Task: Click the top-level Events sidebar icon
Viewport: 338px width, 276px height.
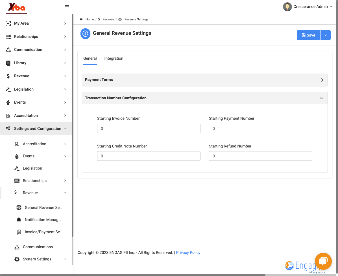Action: point(8,102)
